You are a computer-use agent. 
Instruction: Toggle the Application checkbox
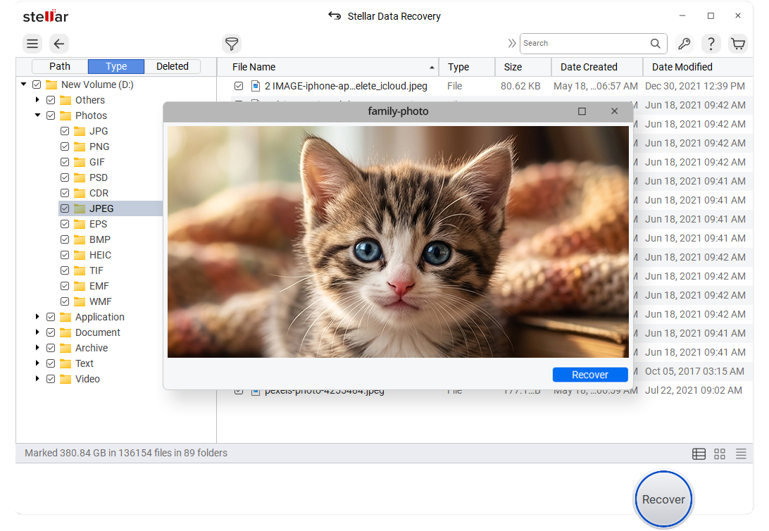click(x=51, y=317)
